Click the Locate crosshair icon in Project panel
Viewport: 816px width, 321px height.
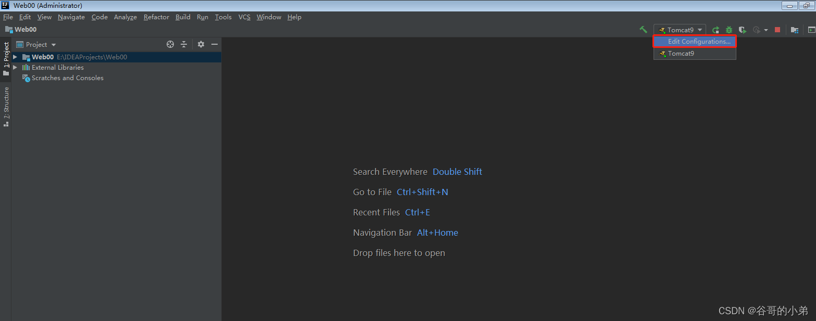click(170, 44)
